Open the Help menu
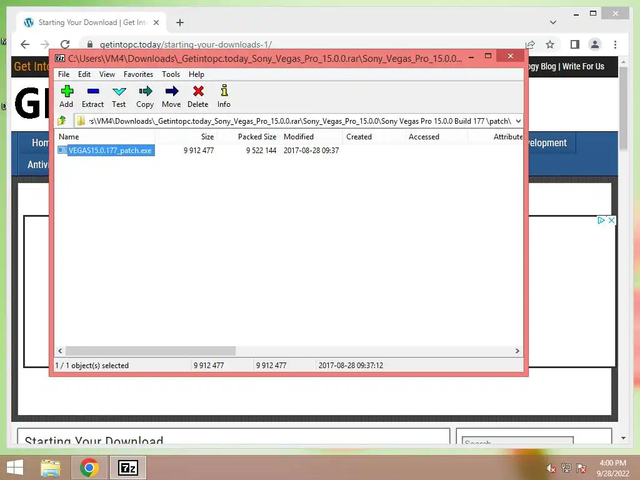The width and height of the screenshot is (640, 480). click(196, 74)
